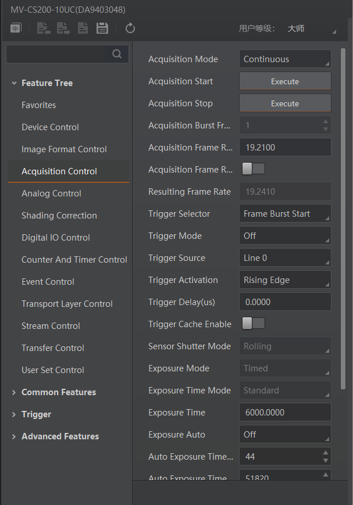This screenshot has width=353, height=505.
Task: Click the Acquisition Frame Rate value field
Action: click(285, 148)
